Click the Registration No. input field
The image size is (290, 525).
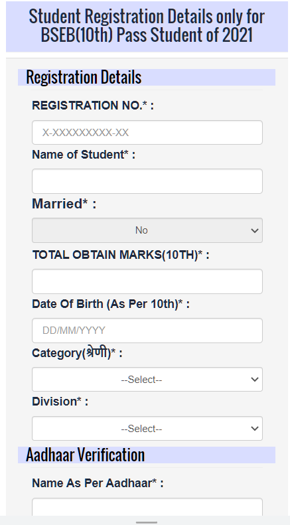[147, 133]
